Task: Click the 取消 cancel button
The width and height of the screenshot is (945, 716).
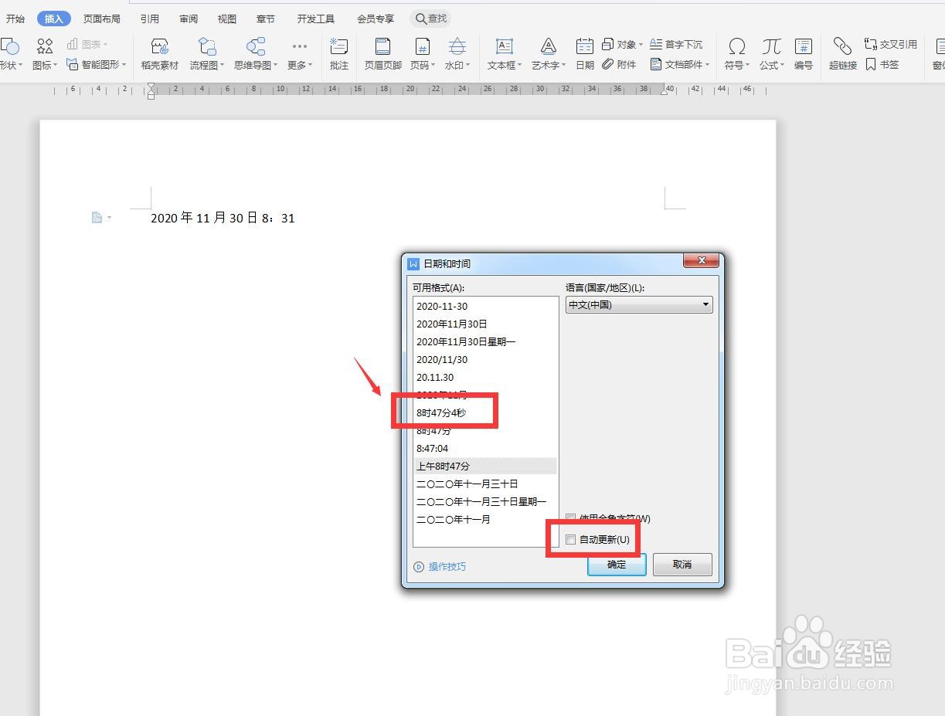Action: coord(682,565)
